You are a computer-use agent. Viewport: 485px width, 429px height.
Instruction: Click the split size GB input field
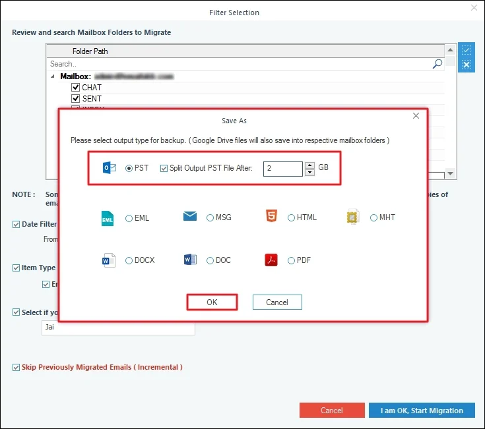[282, 169]
